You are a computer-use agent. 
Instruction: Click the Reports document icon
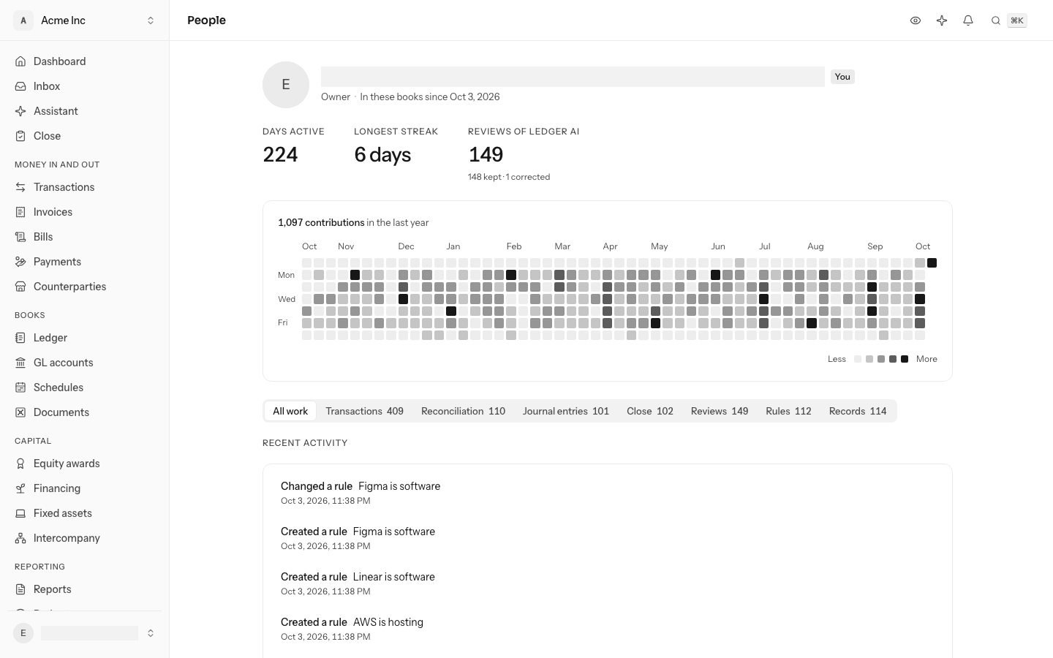tap(20, 589)
